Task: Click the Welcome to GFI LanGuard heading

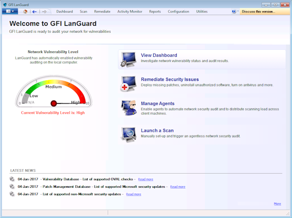Action: tap(53, 23)
